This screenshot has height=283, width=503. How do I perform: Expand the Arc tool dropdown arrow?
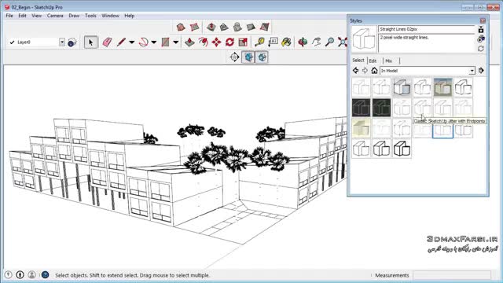click(x=154, y=42)
